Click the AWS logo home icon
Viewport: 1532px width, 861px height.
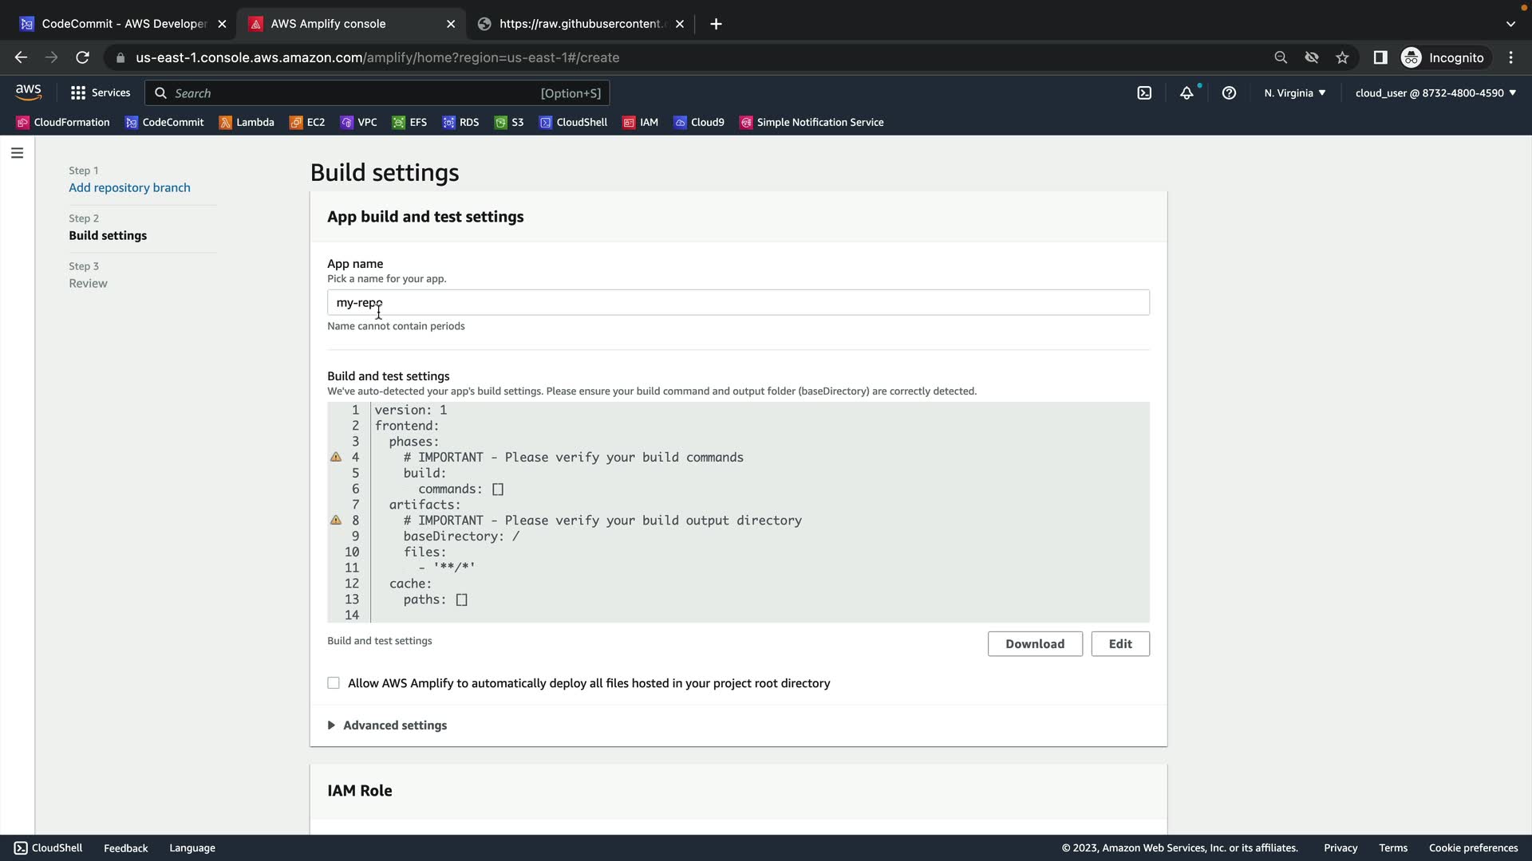[29, 92]
